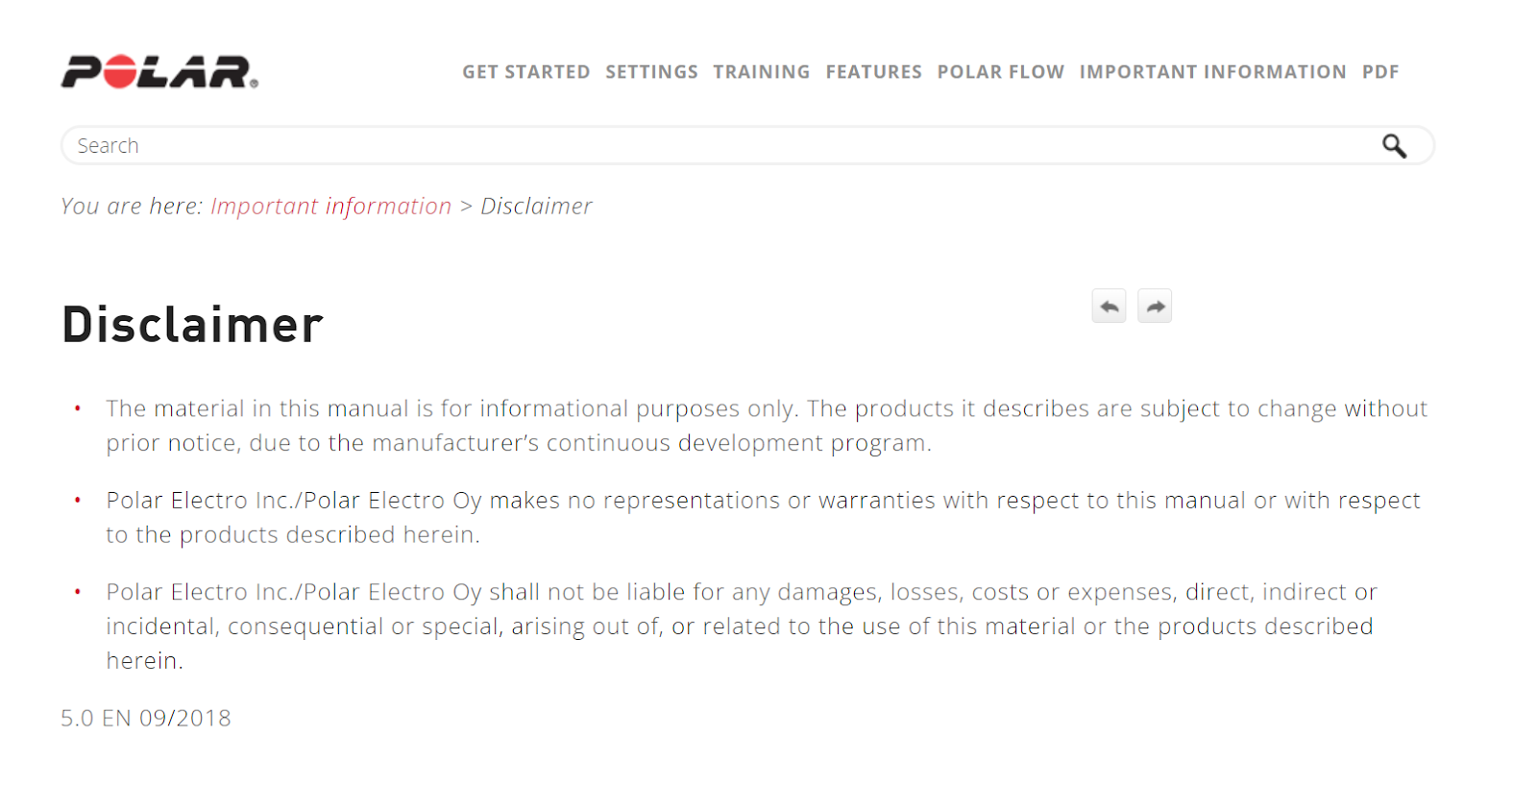Click the breadcrumb separator after Important information
This screenshot has width=1537, height=811.
click(465, 206)
